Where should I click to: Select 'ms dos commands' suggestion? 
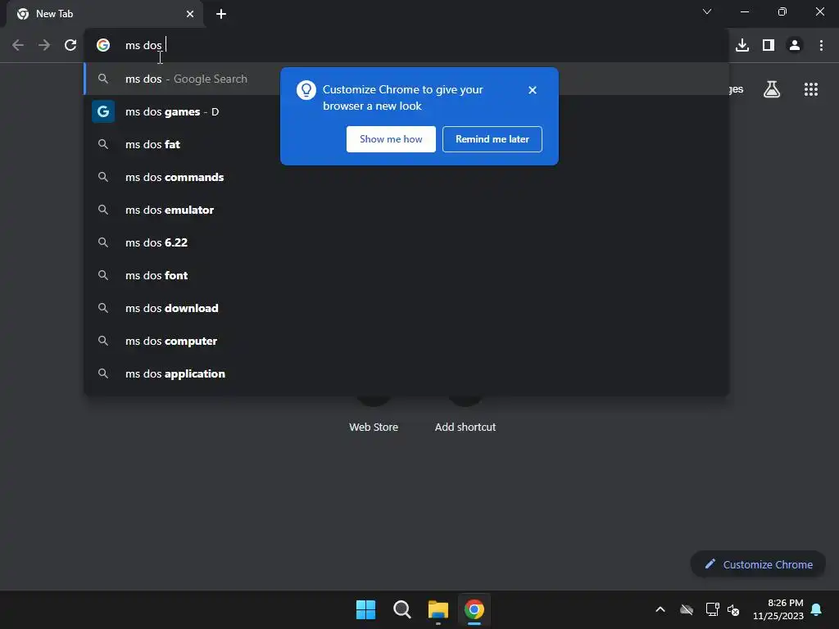point(406,177)
